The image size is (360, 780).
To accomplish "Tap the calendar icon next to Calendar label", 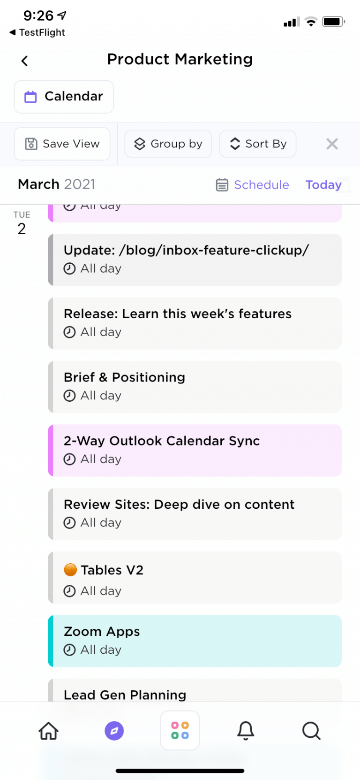I will point(30,96).
